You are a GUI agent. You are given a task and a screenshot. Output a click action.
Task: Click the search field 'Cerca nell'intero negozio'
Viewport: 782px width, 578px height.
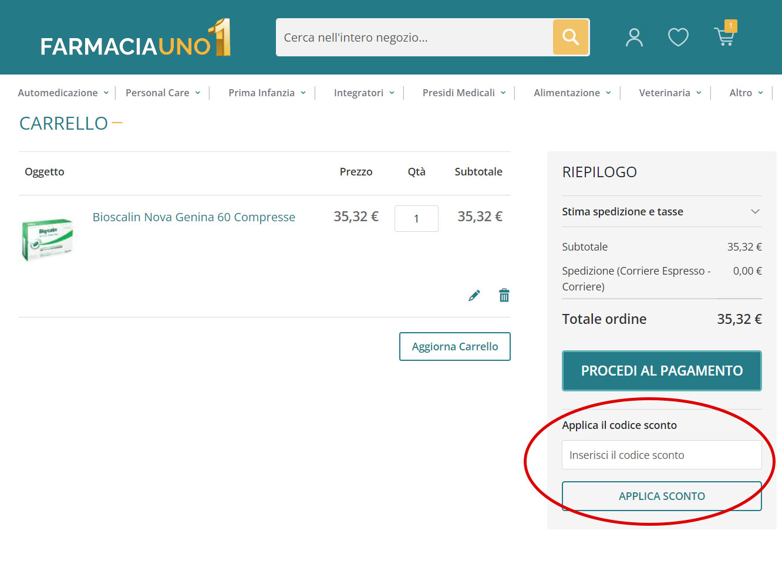(x=414, y=37)
